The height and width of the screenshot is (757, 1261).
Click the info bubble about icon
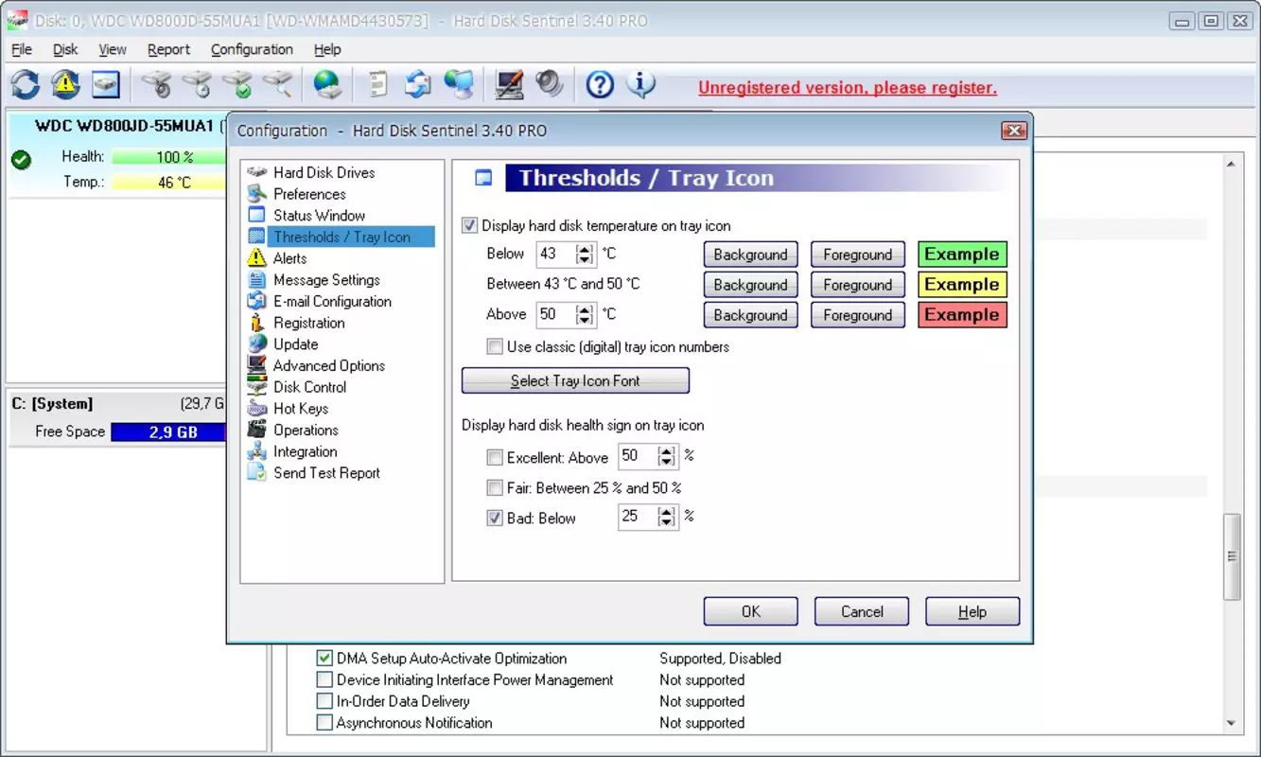(640, 84)
